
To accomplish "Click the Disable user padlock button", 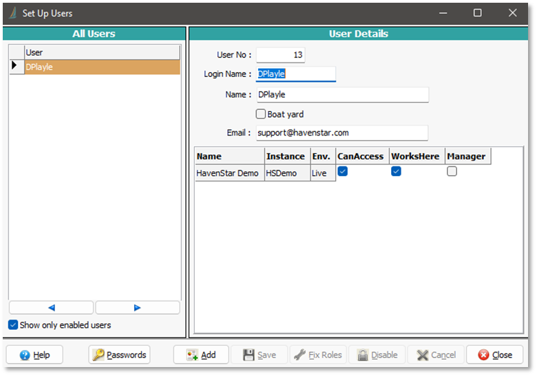I will tap(377, 355).
